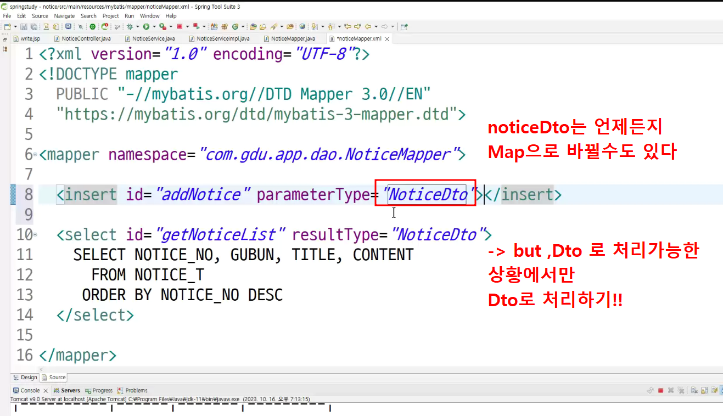The image size is (723, 416).
Task: Select the Source view tab
Action: point(54,377)
